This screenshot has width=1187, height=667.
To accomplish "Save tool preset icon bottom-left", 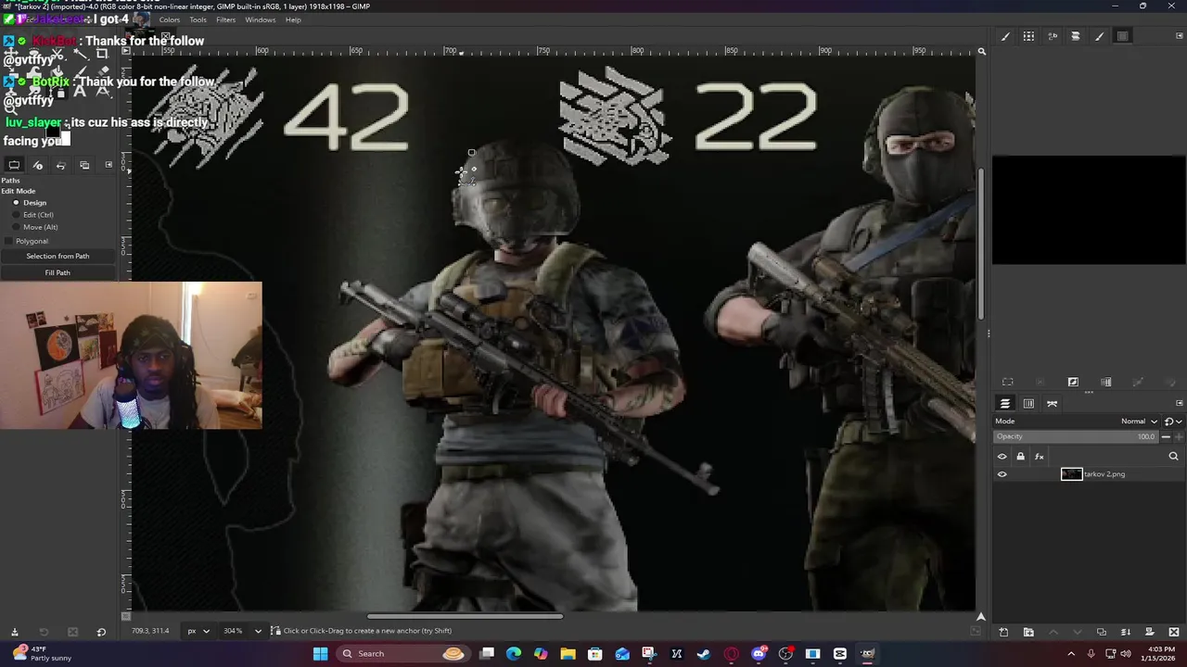I will click(x=14, y=632).
